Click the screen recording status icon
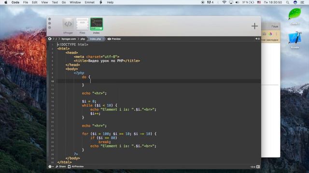Screen dimensions: 309x173 click(203, 2)
